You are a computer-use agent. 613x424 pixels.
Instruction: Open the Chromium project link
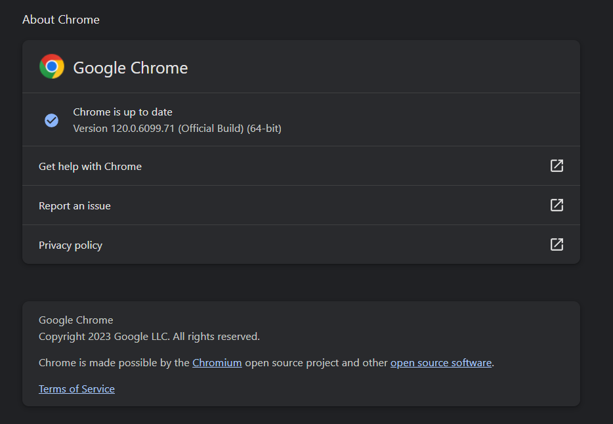click(x=217, y=362)
